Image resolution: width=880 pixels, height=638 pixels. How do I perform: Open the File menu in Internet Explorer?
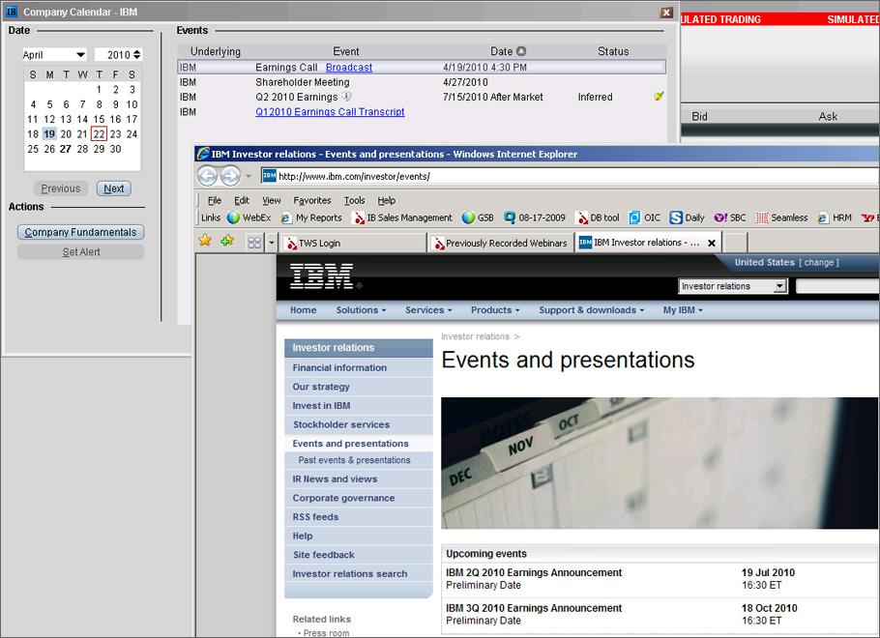[215, 200]
